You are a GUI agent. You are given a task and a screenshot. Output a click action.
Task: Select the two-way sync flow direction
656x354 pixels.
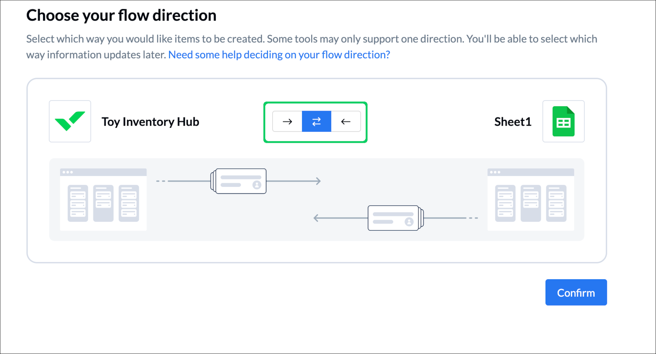point(317,121)
